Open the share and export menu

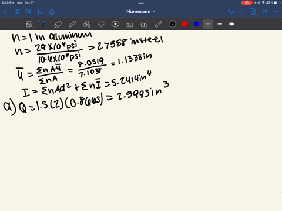pos(52,12)
